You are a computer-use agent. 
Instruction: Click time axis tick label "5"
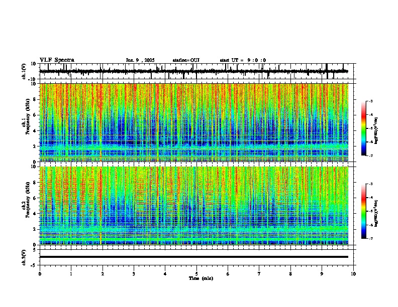(196, 274)
